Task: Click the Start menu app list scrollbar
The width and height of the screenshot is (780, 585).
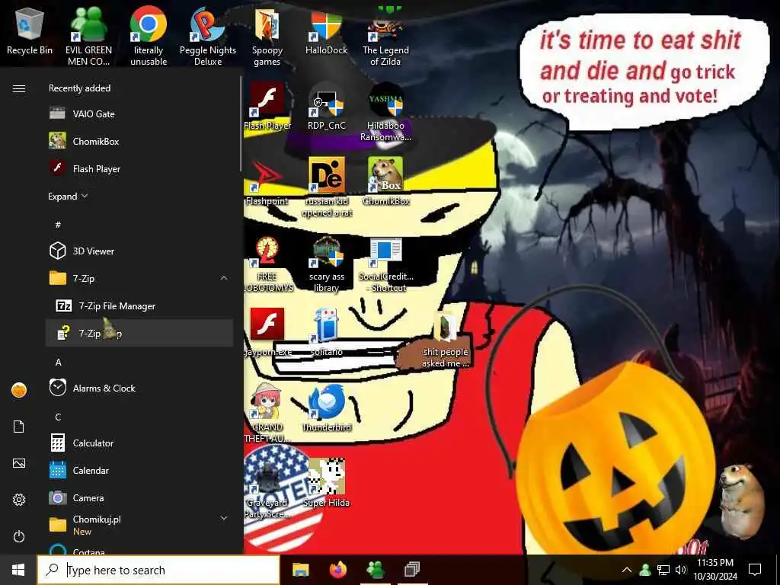Action: pyautogui.click(x=241, y=123)
